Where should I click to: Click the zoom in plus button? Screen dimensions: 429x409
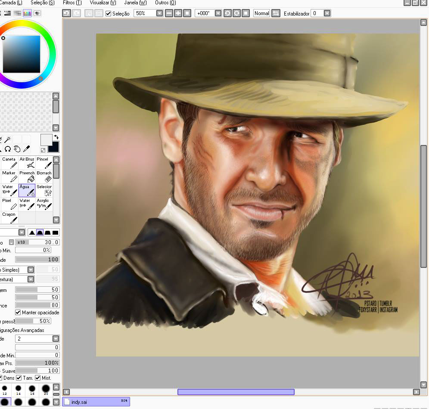[x=178, y=13]
